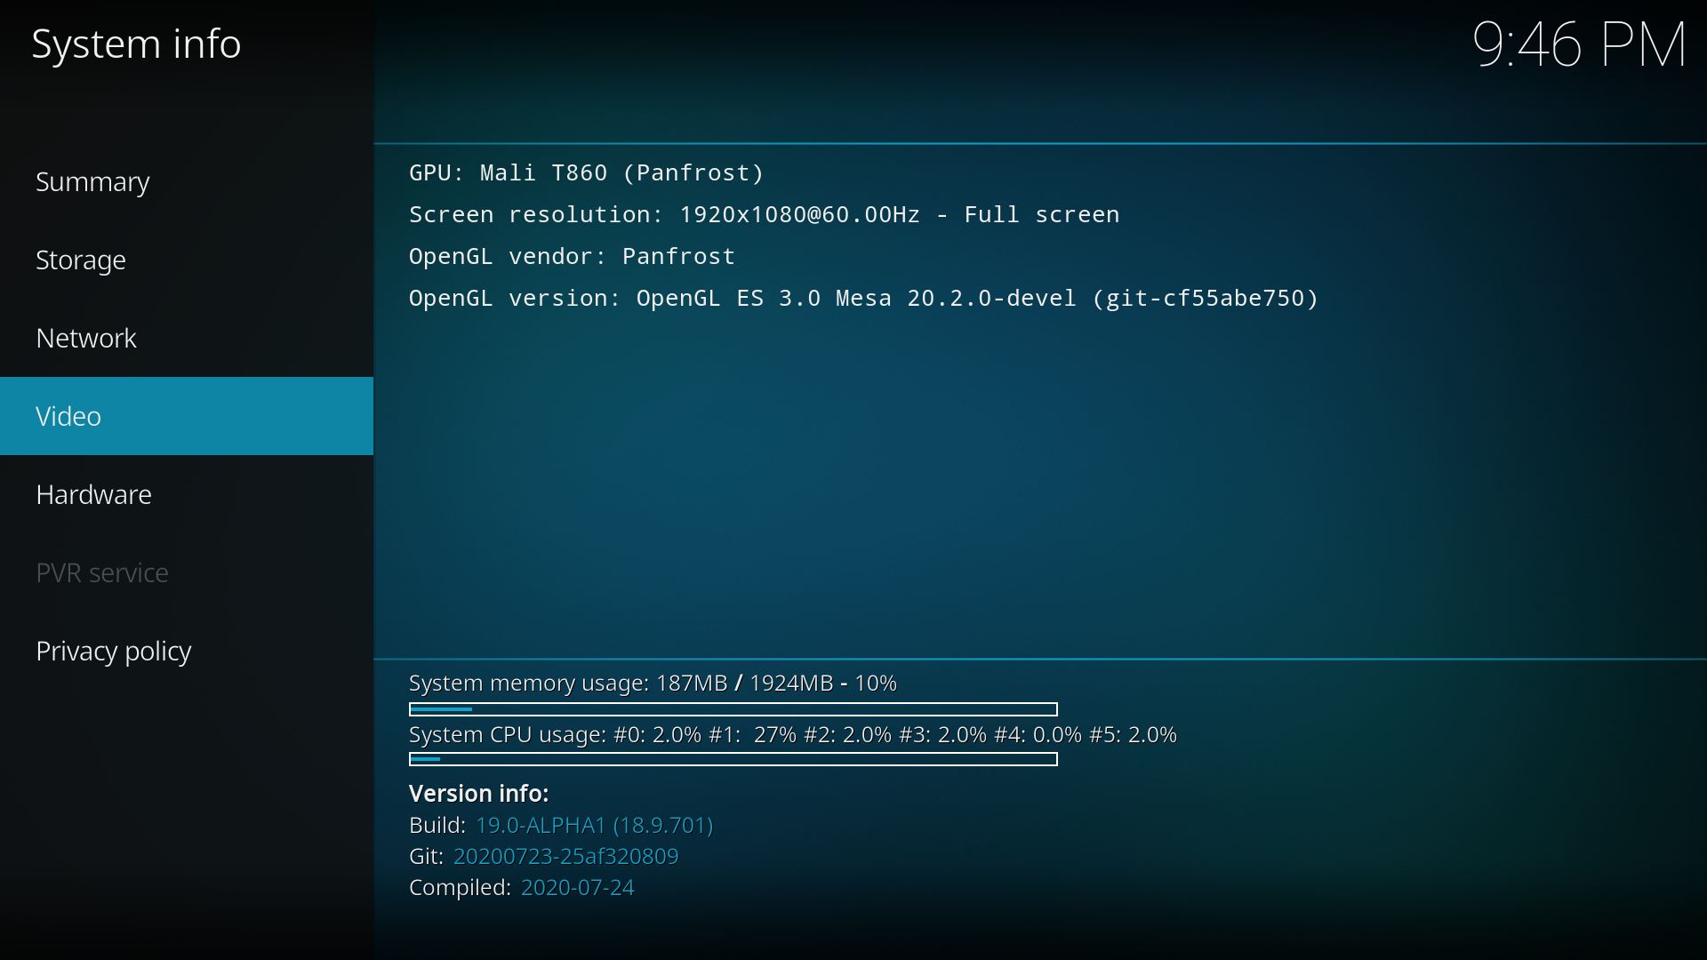
Task: Select the PVR service section
Action: pos(102,572)
